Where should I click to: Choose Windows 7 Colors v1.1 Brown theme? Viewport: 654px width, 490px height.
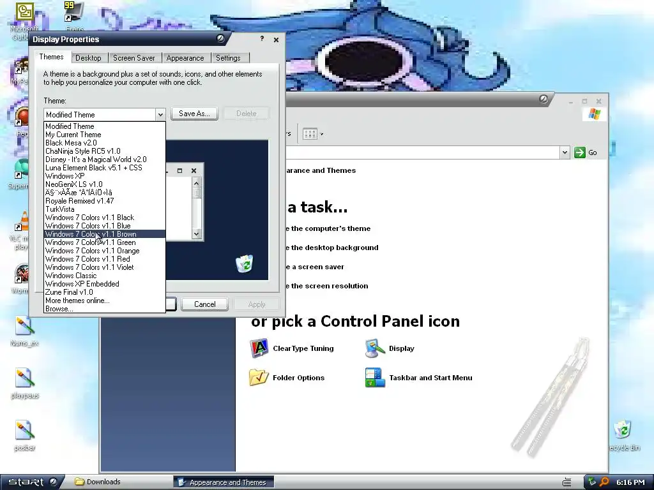(x=105, y=234)
